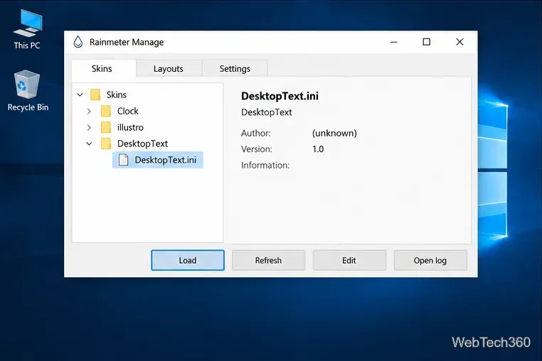Select the DesktopText folder tree entry
The width and height of the screenshot is (542, 361).
(x=142, y=144)
